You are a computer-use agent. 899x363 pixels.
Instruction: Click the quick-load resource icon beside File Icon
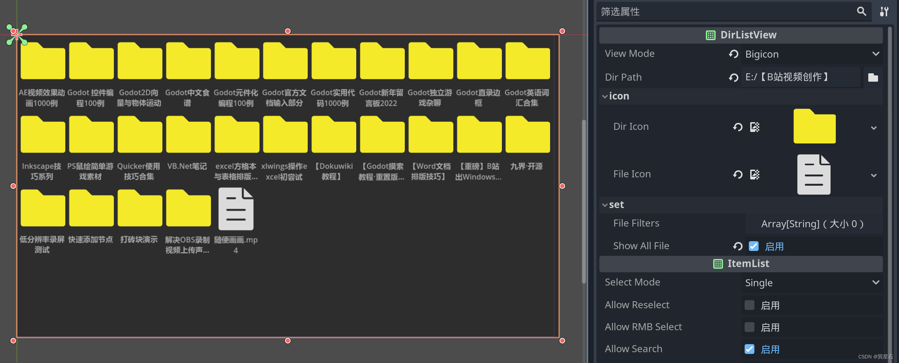click(x=755, y=175)
